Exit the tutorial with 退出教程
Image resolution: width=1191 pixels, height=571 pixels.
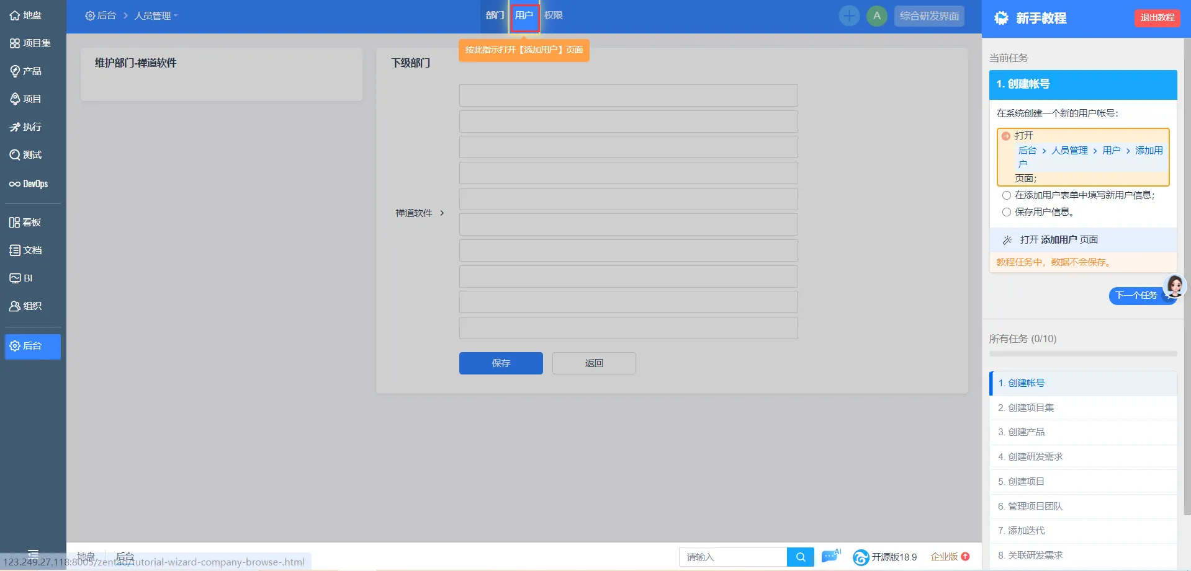point(1157,17)
